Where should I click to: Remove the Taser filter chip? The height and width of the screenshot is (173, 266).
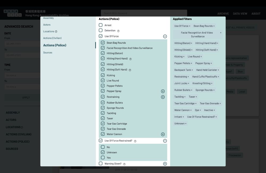point(196,97)
